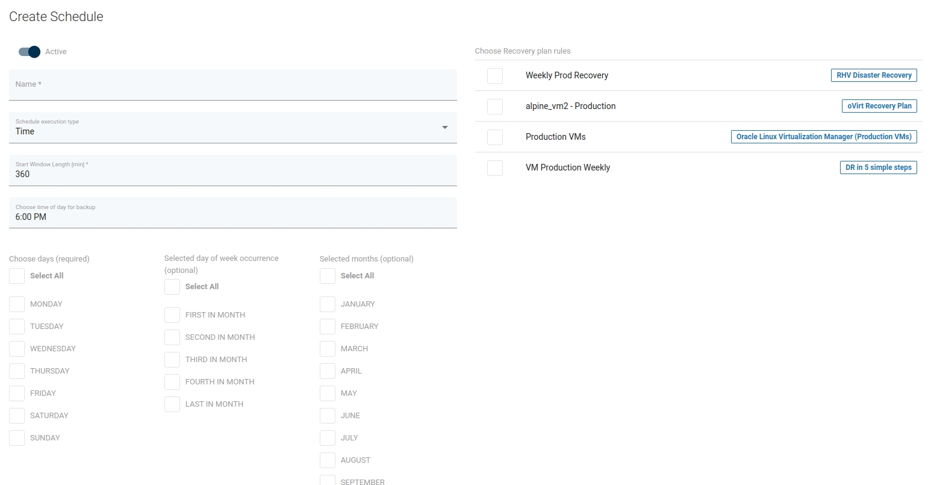This screenshot has width=931, height=485.
Task: Click the Start Window Length field
Action: pos(232,174)
